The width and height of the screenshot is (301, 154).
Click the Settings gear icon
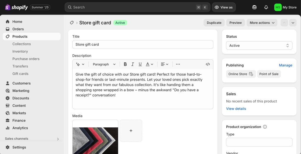point(7,147)
